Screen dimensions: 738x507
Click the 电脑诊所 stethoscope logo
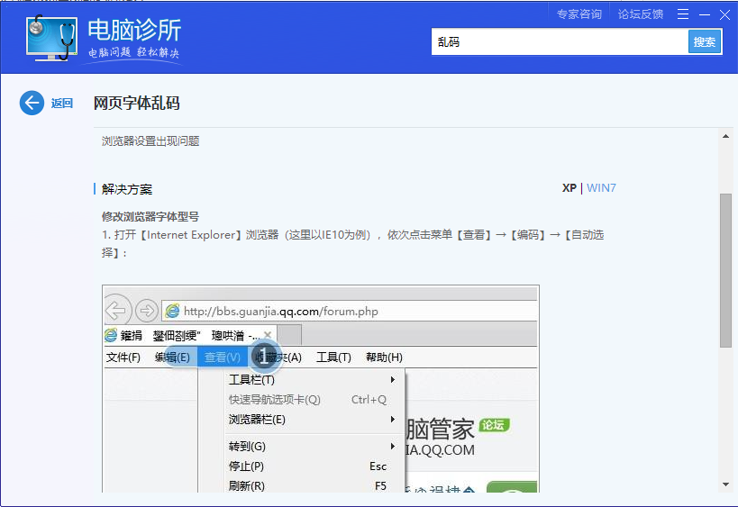(51, 39)
